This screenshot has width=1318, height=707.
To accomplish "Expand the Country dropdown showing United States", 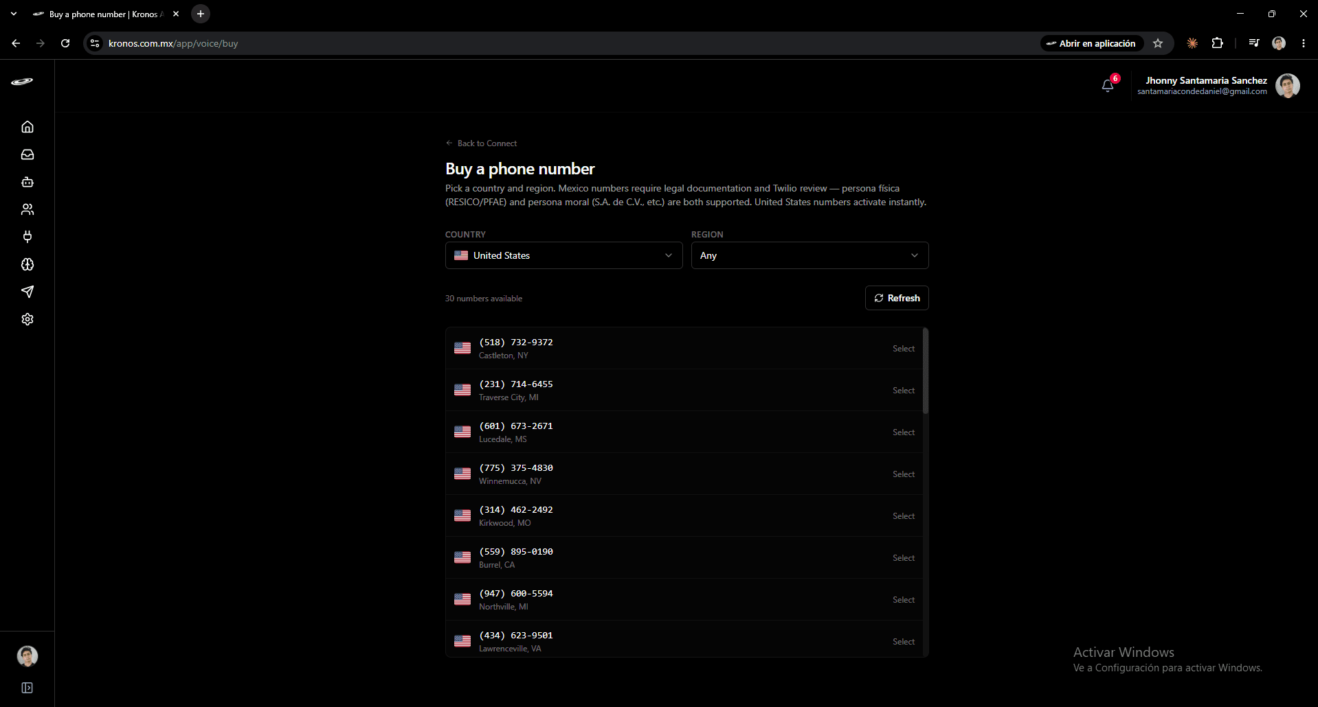I will [x=563, y=255].
